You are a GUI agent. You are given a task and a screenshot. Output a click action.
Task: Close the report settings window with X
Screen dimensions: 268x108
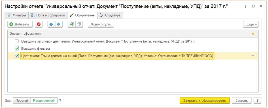(x=261, y=6)
